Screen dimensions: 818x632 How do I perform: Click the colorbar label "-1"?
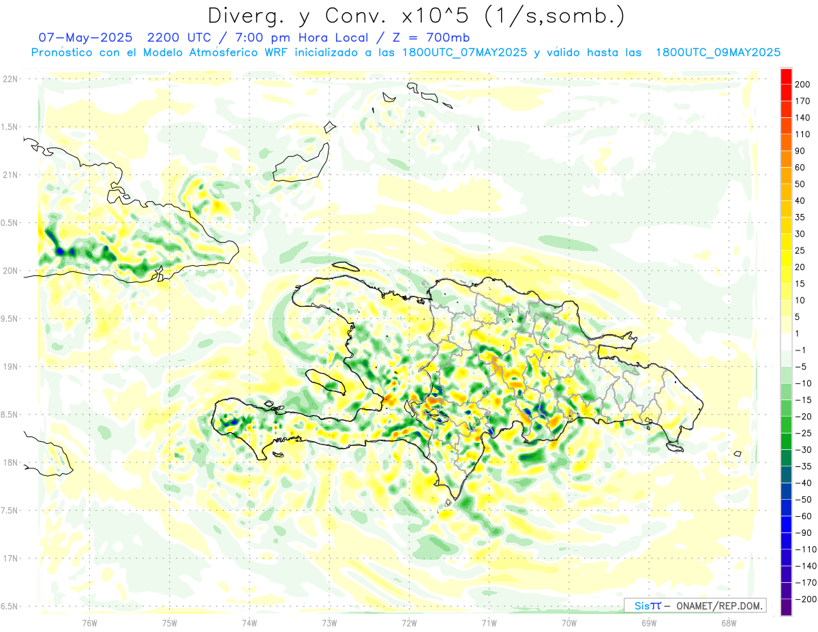coord(800,350)
